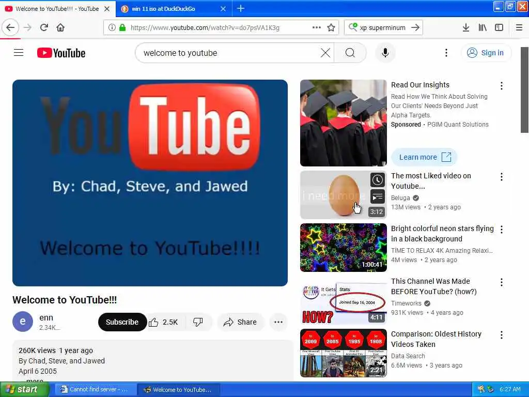529x397 pixels.
Task: Show site information via the info icon
Action: (x=112, y=28)
